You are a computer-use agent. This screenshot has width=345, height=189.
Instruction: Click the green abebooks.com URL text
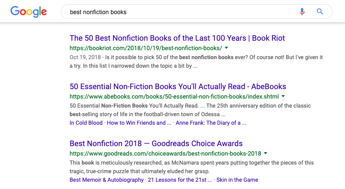coord(174,96)
